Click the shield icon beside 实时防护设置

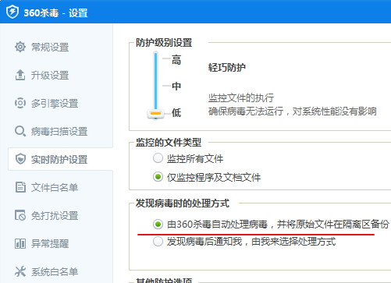click(x=20, y=159)
